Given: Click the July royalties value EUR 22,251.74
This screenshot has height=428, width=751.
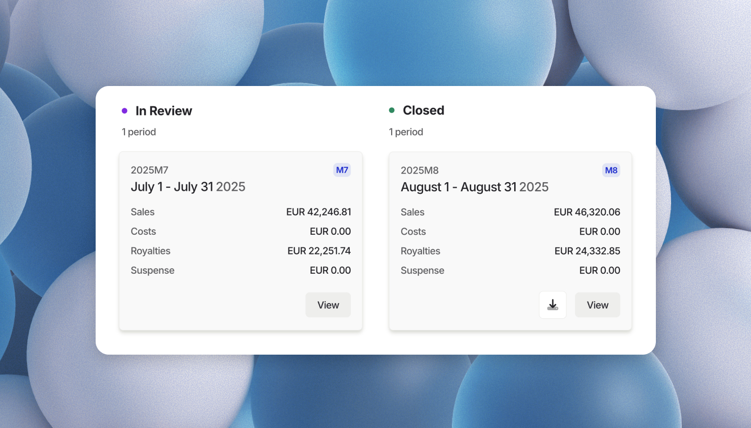Looking at the screenshot, I should (319, 251).
